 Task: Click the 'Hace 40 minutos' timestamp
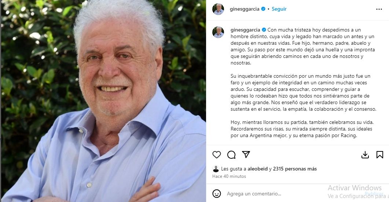pos(229,176)
